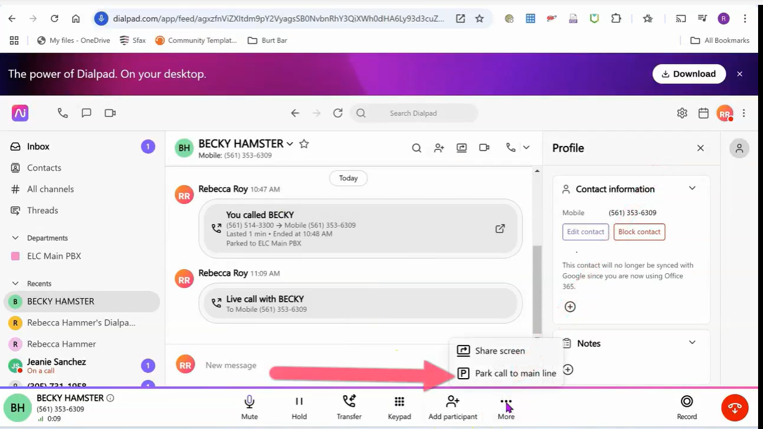Start video call from conversation header
Viewport: 763px width, 429px height.
tap(485, 148)
